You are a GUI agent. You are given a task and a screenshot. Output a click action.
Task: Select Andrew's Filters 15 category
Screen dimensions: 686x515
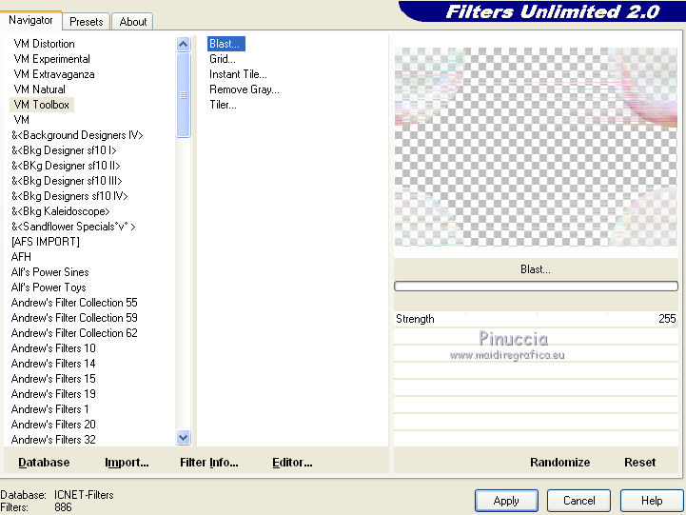(x=53, y=379)
